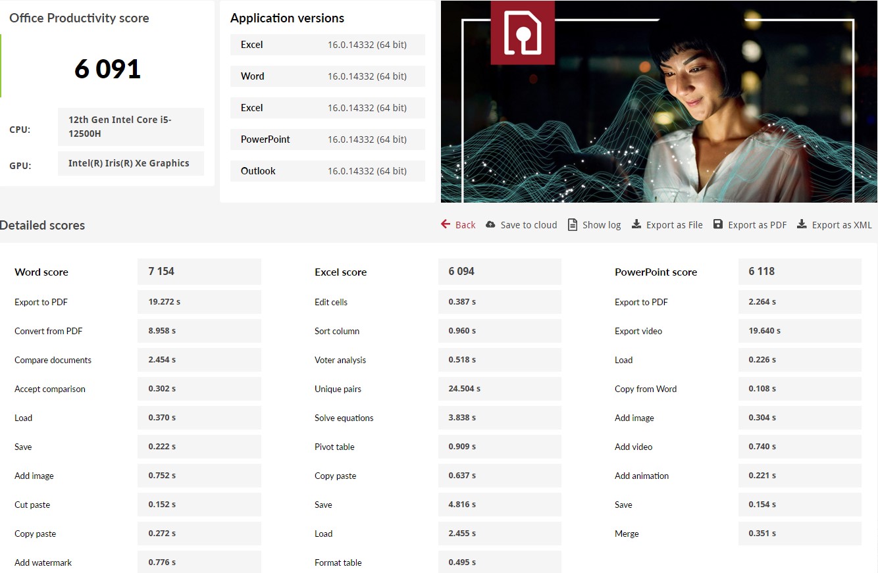This screenshot has width=878, height=573.
Task: Click PowerPoint Add image value 0.304 s
Action: pyautogui.click(x=800, y=418)
